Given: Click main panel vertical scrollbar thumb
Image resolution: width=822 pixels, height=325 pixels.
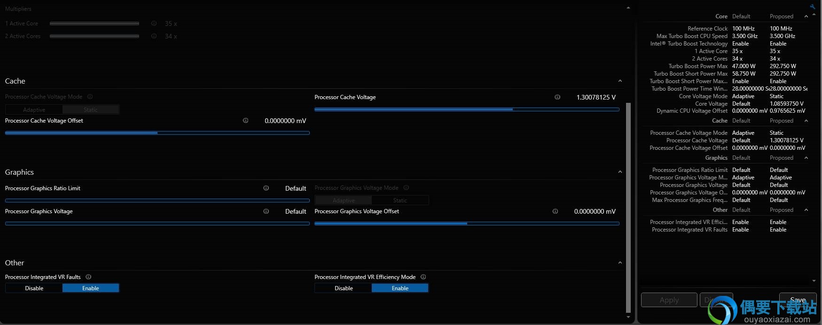Looking at the screenshot, I should point(628,208).
